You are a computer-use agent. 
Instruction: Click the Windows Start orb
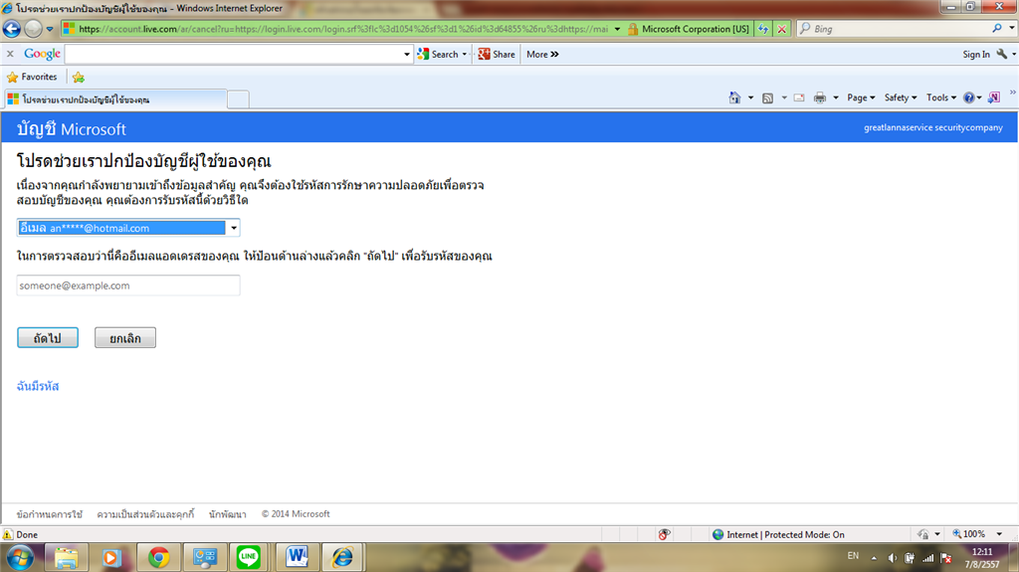(x=20, y=558)
